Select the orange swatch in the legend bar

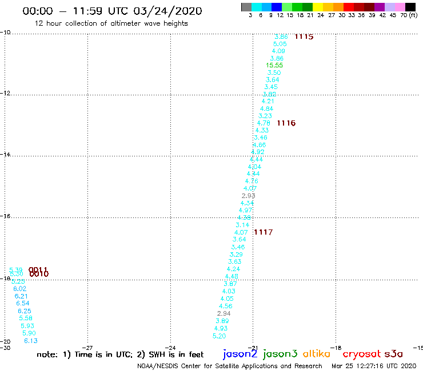[x=338, y=7]
